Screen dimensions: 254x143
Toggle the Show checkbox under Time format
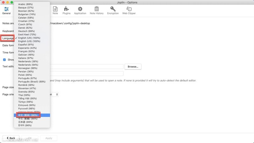[4, 60]
